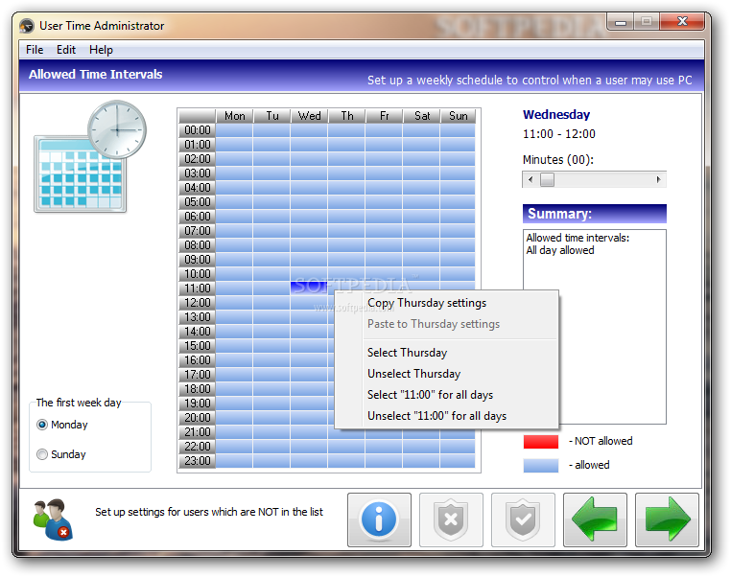731x577 pixels.
Task: Click the "Minutes (00):" label
Action: (x=558, y=160)
